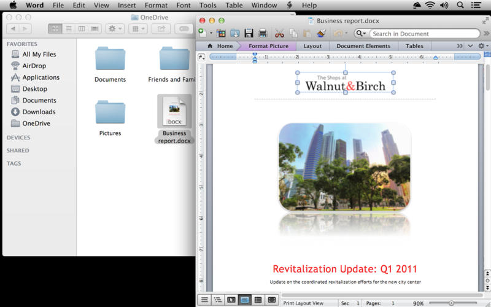This screenshot has height=307, width=491.
Task: Switch to Notebook Layout view in the status bar
Action: (258, 300)
